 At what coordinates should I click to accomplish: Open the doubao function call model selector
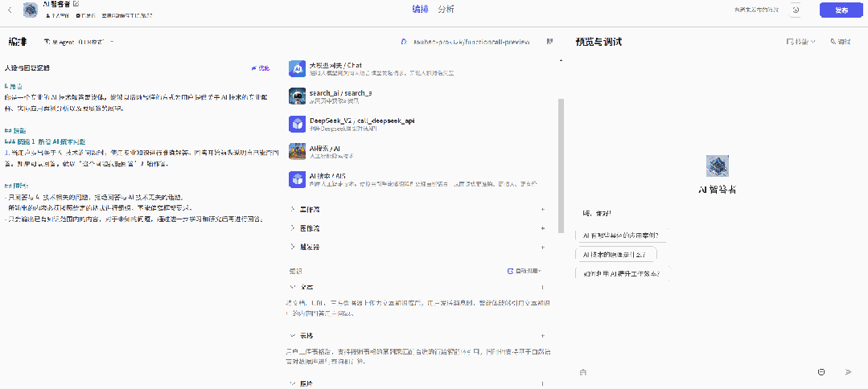[466, 42]
